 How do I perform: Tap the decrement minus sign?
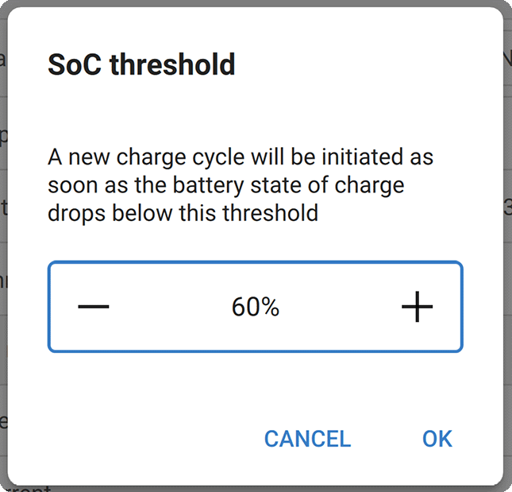pyautogui.click(x=94, y=307)
